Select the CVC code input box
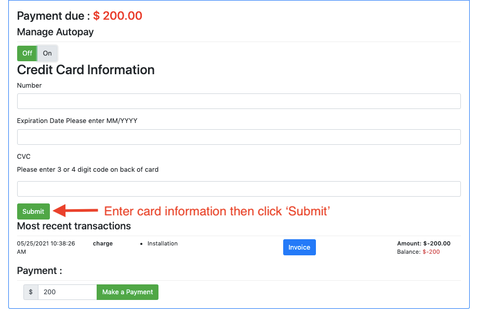This screenshot has width=477, height=315. point(239,189)
